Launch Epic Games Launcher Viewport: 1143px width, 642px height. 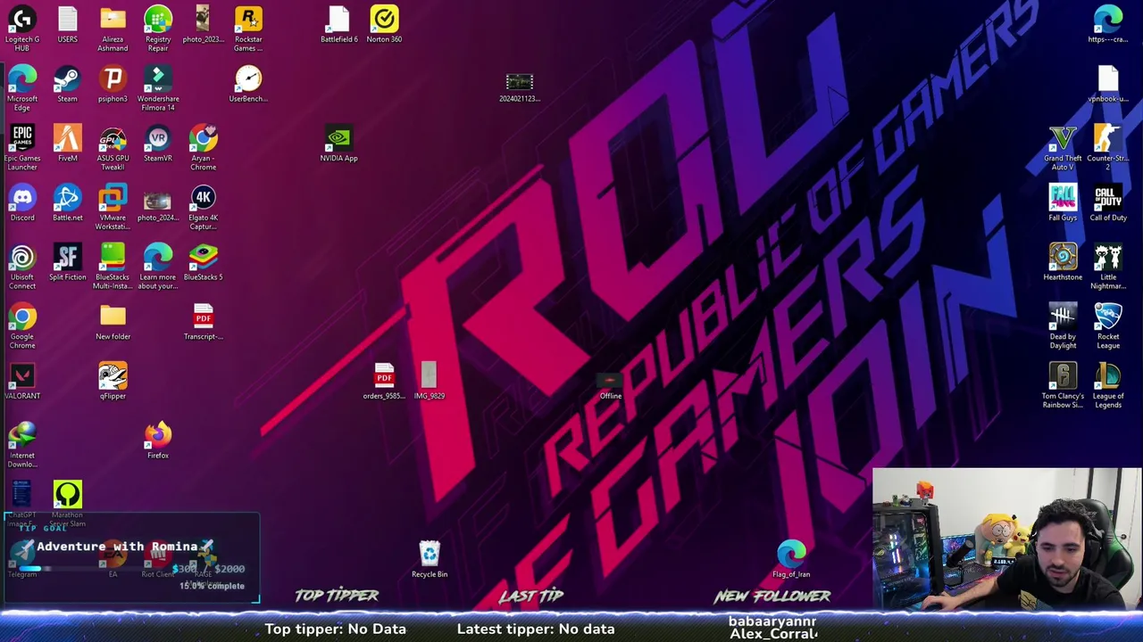coord(22,147)
